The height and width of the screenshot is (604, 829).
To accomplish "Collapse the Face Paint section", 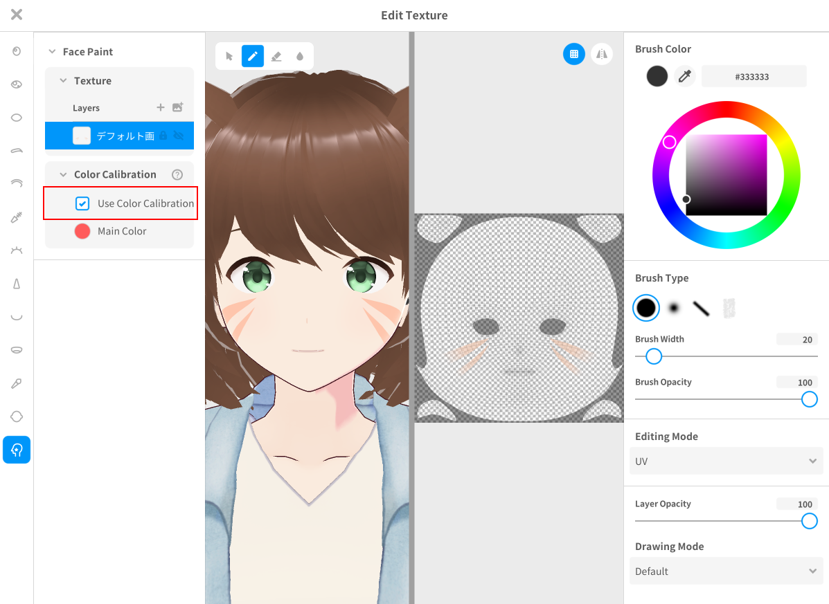I will click(51, 52).
